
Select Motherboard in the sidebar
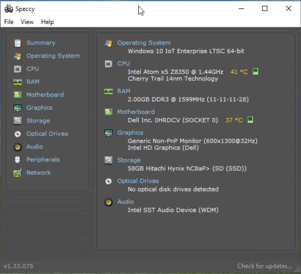coord(45,95)
